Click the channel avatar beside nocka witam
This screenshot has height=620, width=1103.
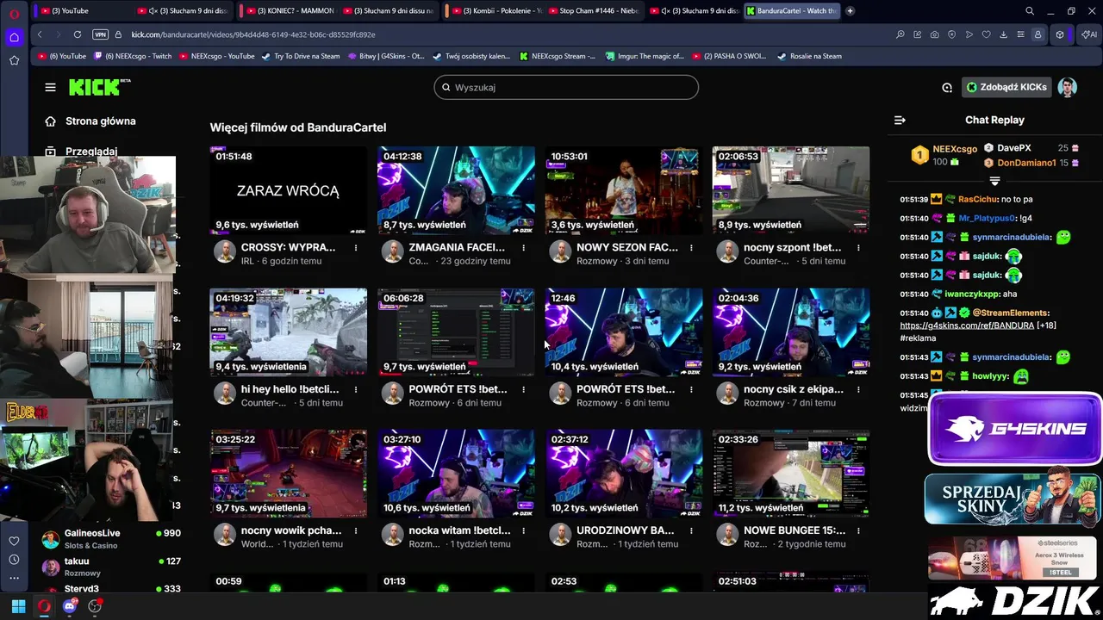pos(392,536)
